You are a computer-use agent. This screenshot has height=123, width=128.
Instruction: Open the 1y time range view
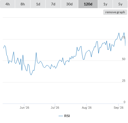105,4
